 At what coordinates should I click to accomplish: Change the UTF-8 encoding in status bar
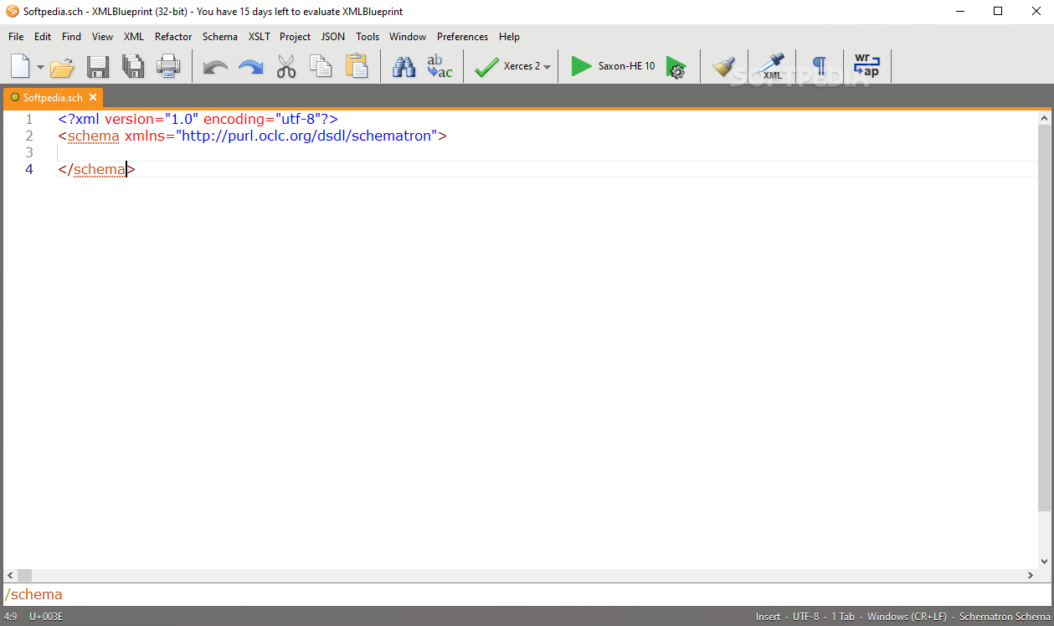click(805, 617)
